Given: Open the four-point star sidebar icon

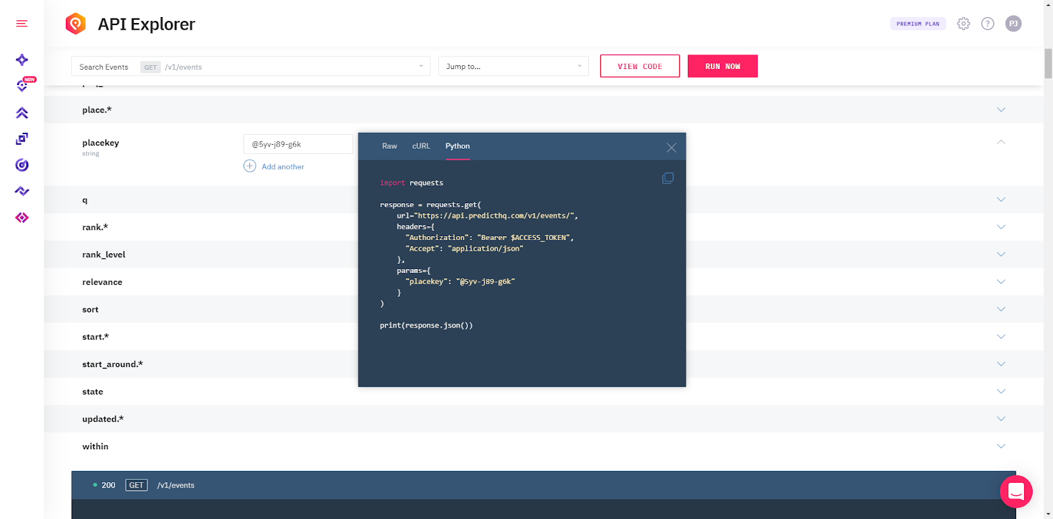Looking at the screenshot, I should click(22, 60).
